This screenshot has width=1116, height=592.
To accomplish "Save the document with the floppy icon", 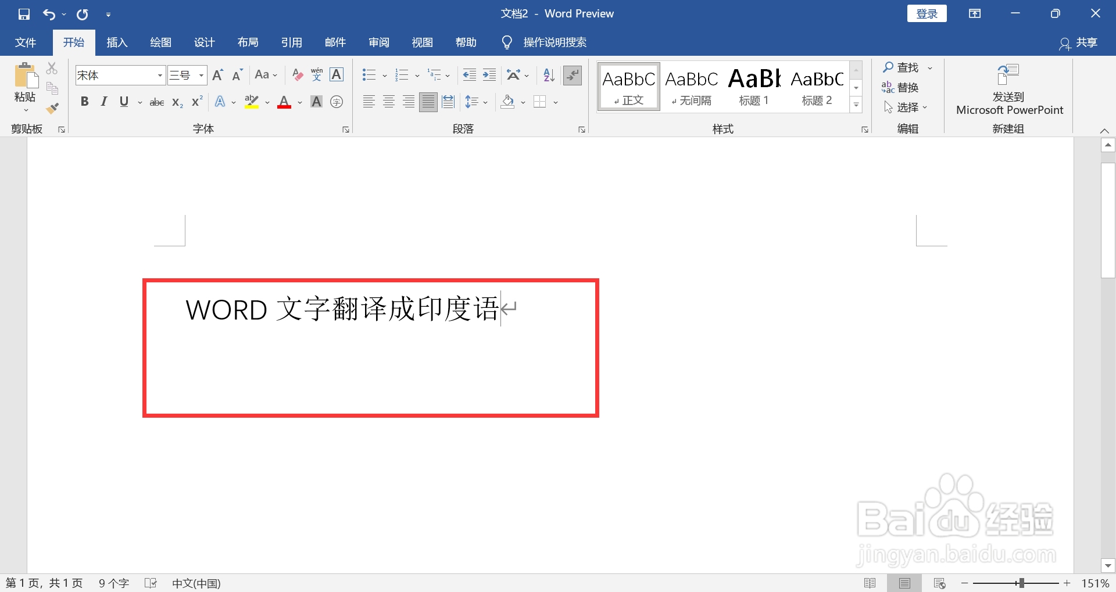I will tap(24, 14).
